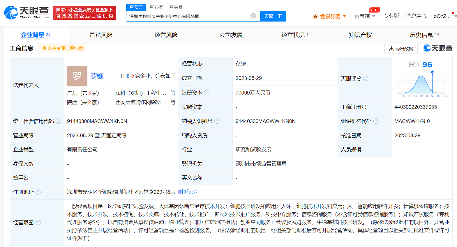This screenshot has width=457, height=247.
Task: Click help icon beside 注册地址
Action: coord(38,192)
